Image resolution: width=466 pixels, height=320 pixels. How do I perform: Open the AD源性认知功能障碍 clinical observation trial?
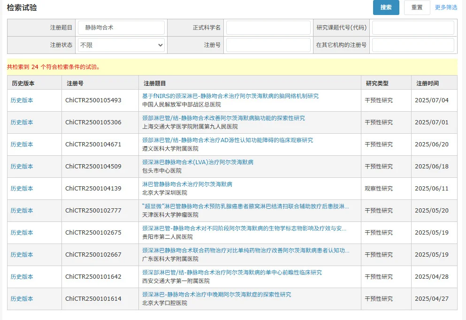coord(227,140)
